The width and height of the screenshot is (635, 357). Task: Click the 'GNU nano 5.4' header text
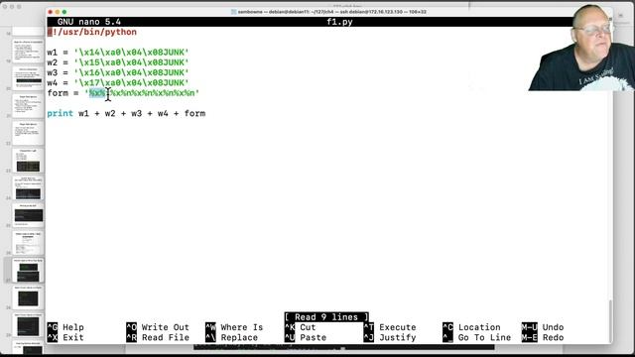click(x=89, y=22)
